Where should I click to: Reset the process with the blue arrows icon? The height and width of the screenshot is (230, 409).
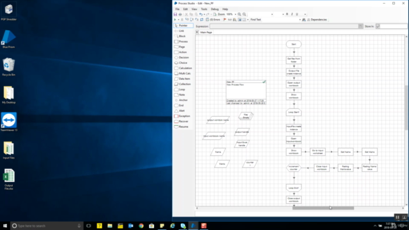202,20
